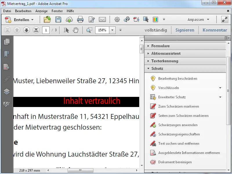Activate the hand pan tool
Screen dimensions: 232x174
(x=76, y=30)
